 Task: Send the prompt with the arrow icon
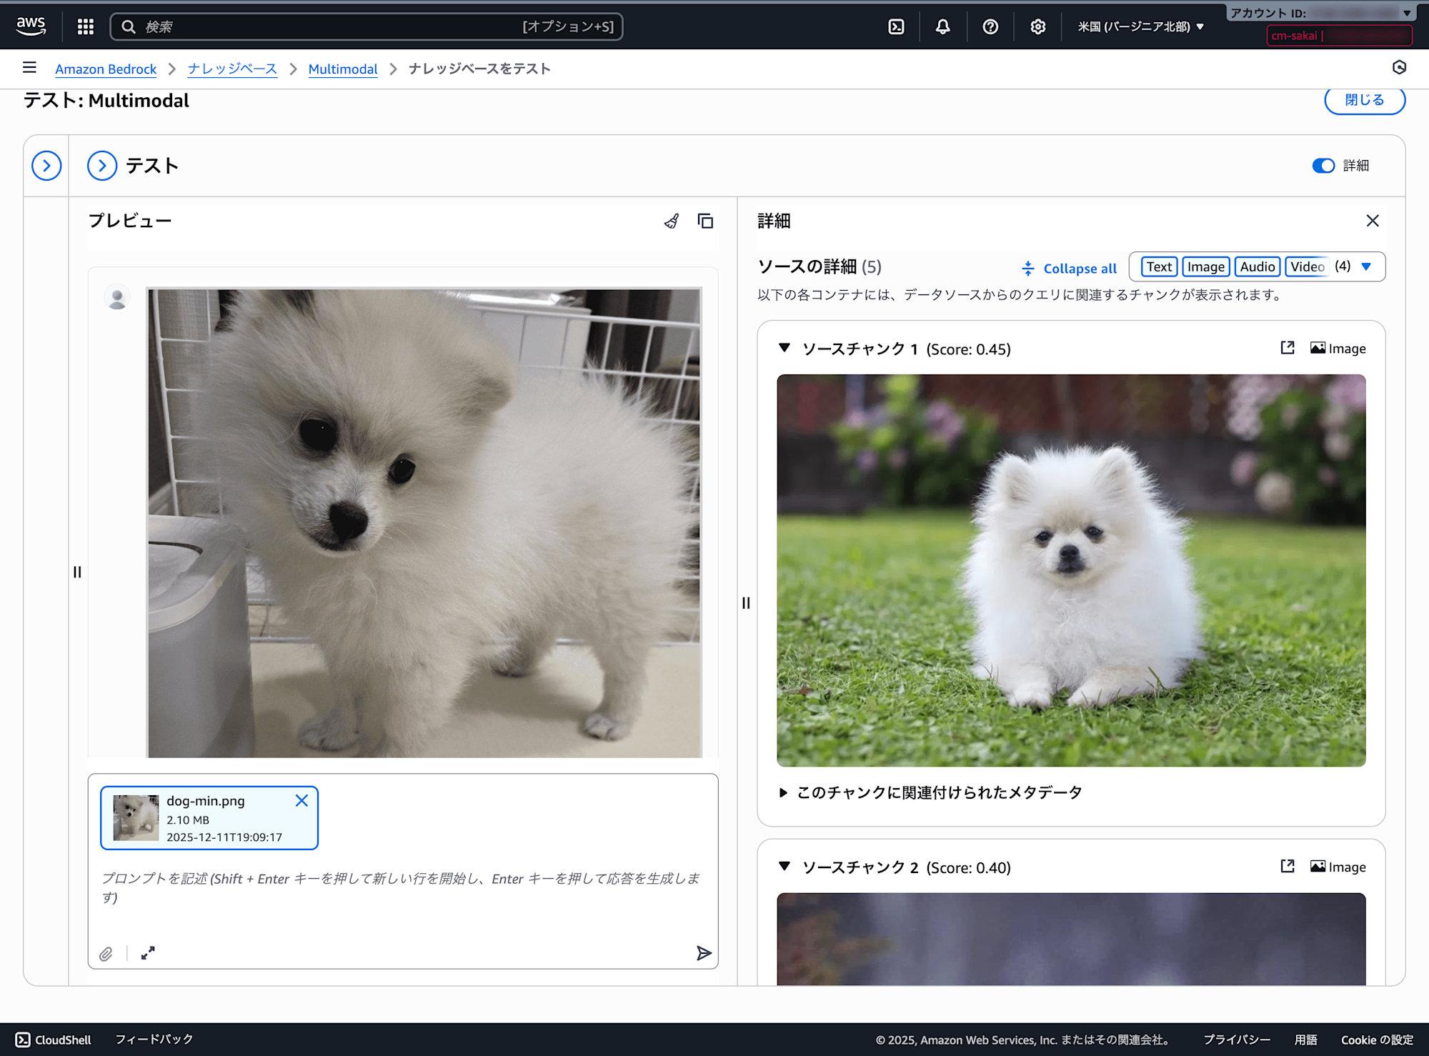pos(704,953)
